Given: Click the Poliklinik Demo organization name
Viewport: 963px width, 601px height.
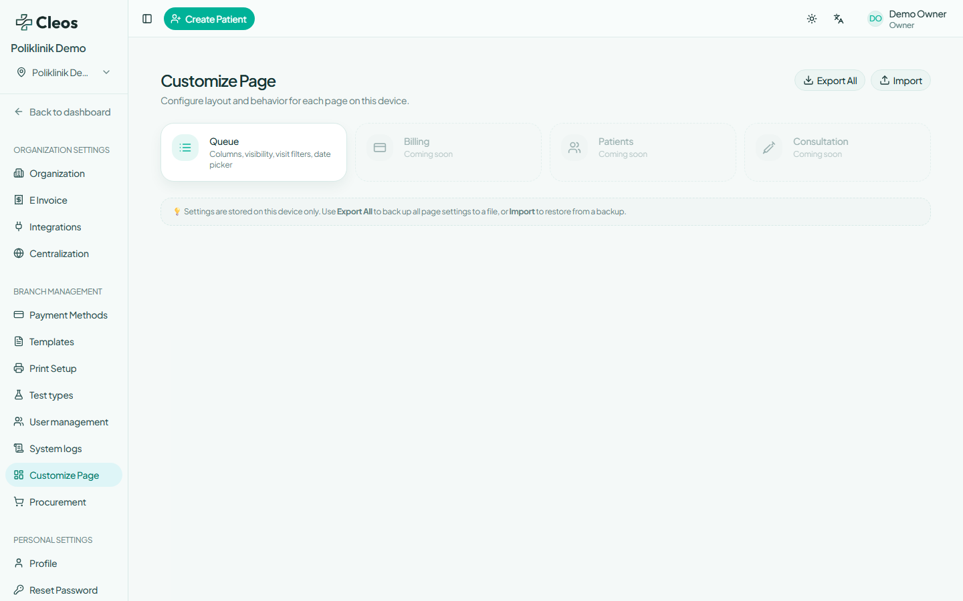Looking at the screenshot, I should pyautogui.click(x=48, y=48).
